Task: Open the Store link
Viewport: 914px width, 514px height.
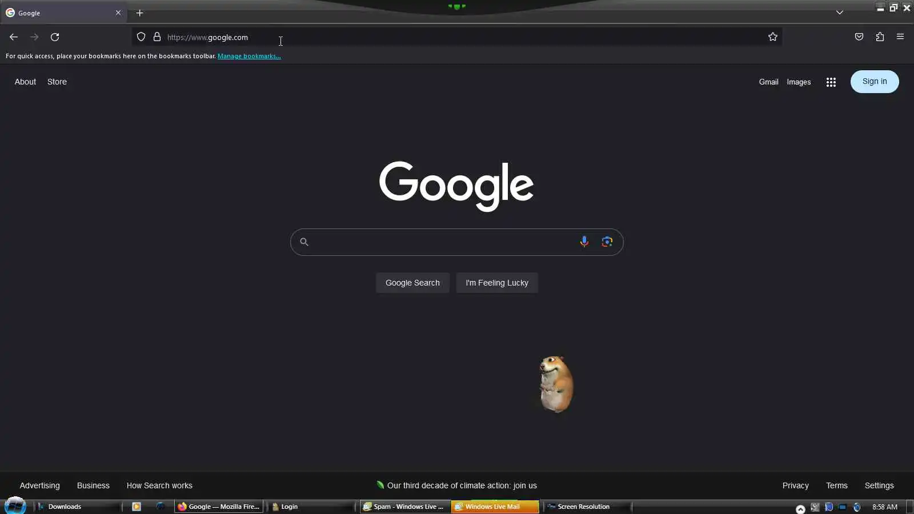Action: click(57, 82)
